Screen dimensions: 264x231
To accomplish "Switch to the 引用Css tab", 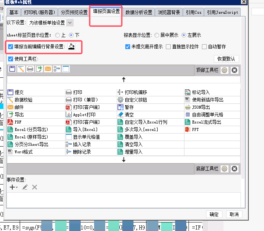I will click(193, 12).
